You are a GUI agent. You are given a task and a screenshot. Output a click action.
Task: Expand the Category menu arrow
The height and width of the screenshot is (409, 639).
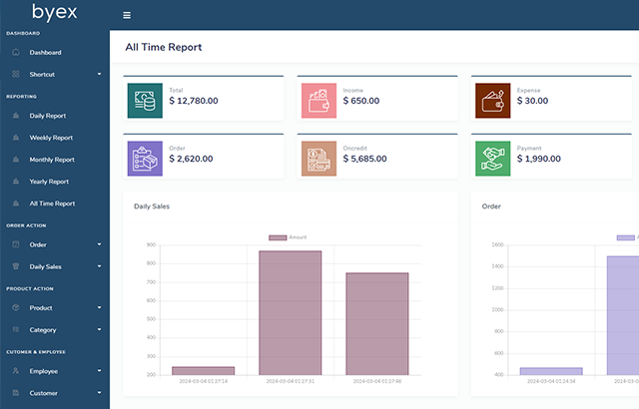point(99,330)
